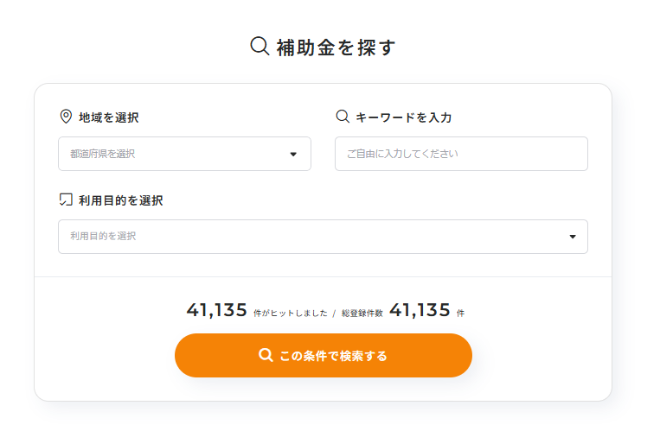Viewport: 660px width, 431px height.
Task: Click the search icon beside キーワードを入力
Action: pyautogui.click(x=343, y=117)
